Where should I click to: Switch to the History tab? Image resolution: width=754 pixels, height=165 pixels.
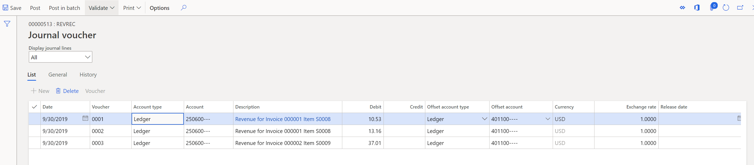[88, 75]
